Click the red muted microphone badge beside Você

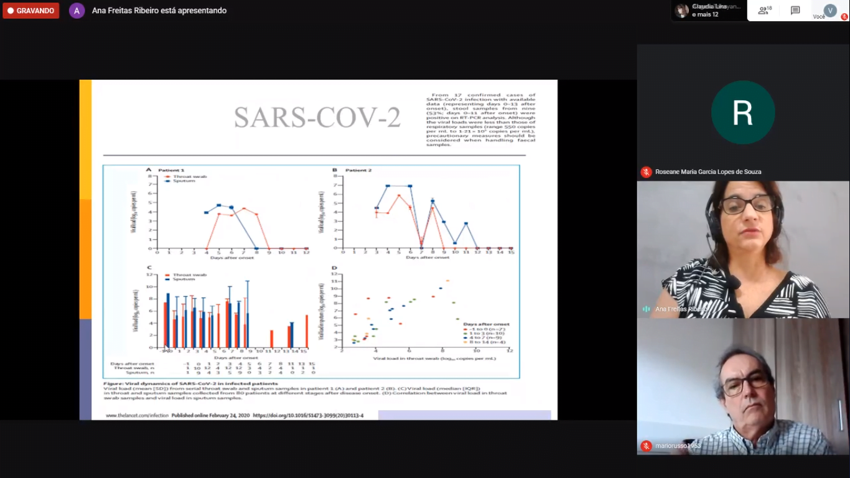tap(844, 17)
